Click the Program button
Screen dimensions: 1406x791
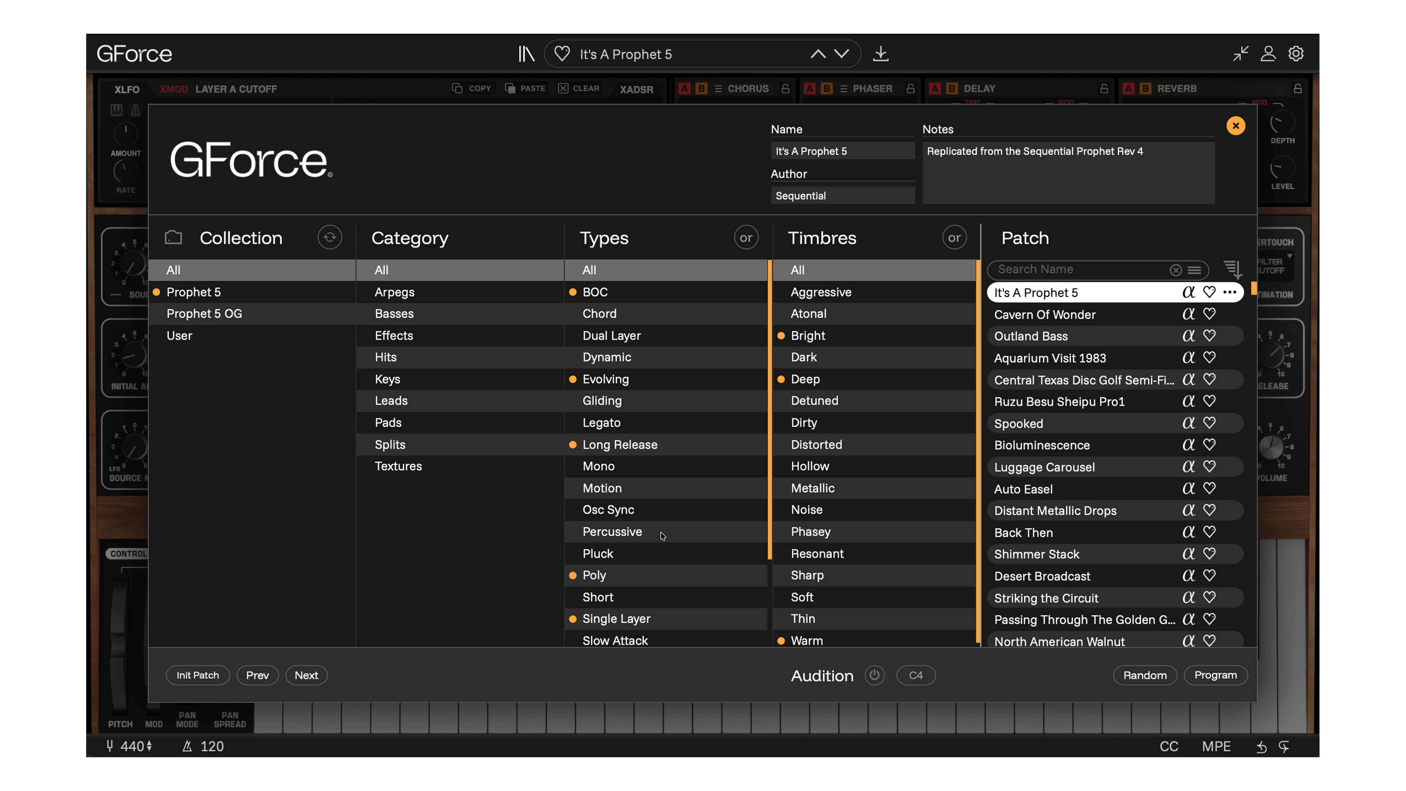pyautogui.click(x=1215, y=675)
